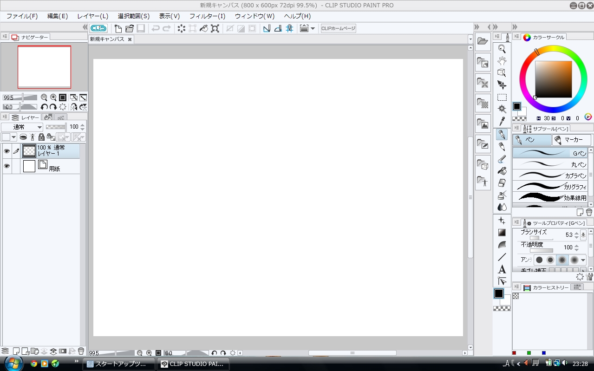The image size is (594, 371).
Task: Hide Layer 1 using its eye icon
Action: point(7,151)
